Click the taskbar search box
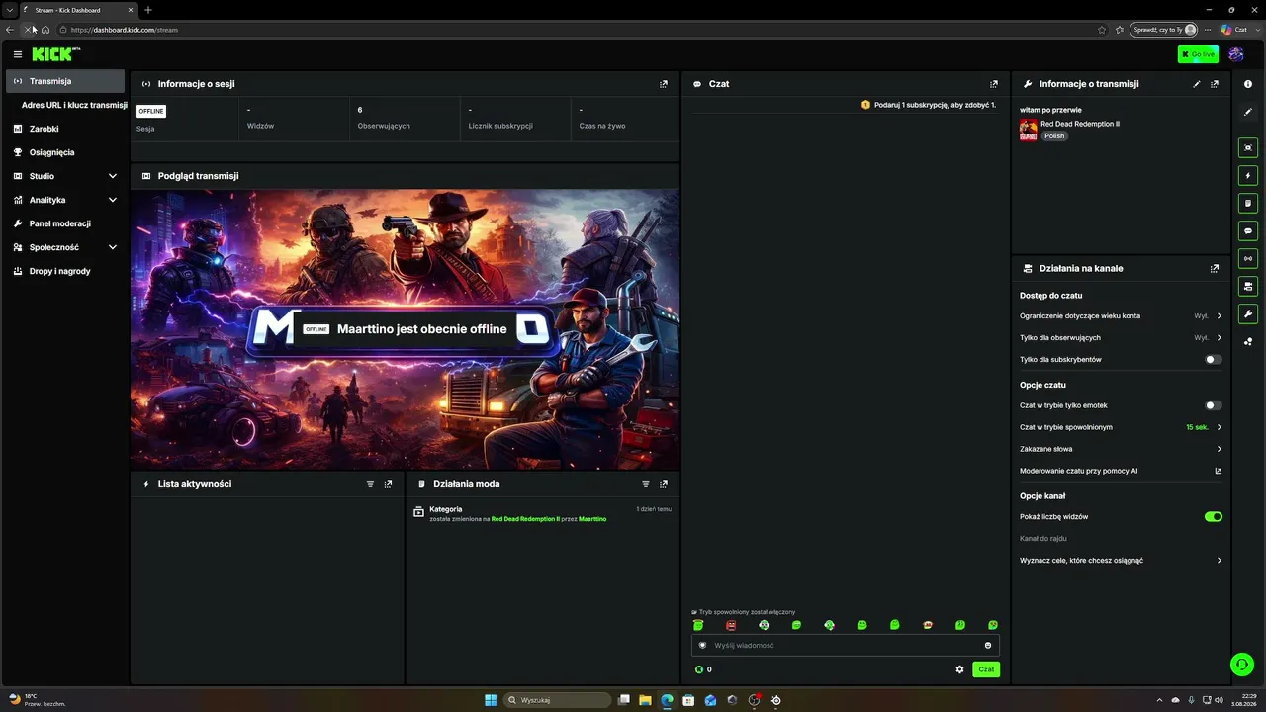The height and width of the screenshot is (712, 1266). click(558, 700)
